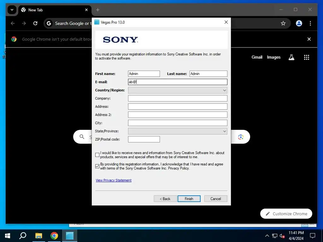Select the New Tab tab in Chrome
The height and width of the screenshot is (242, 323).
pos(55,10)
